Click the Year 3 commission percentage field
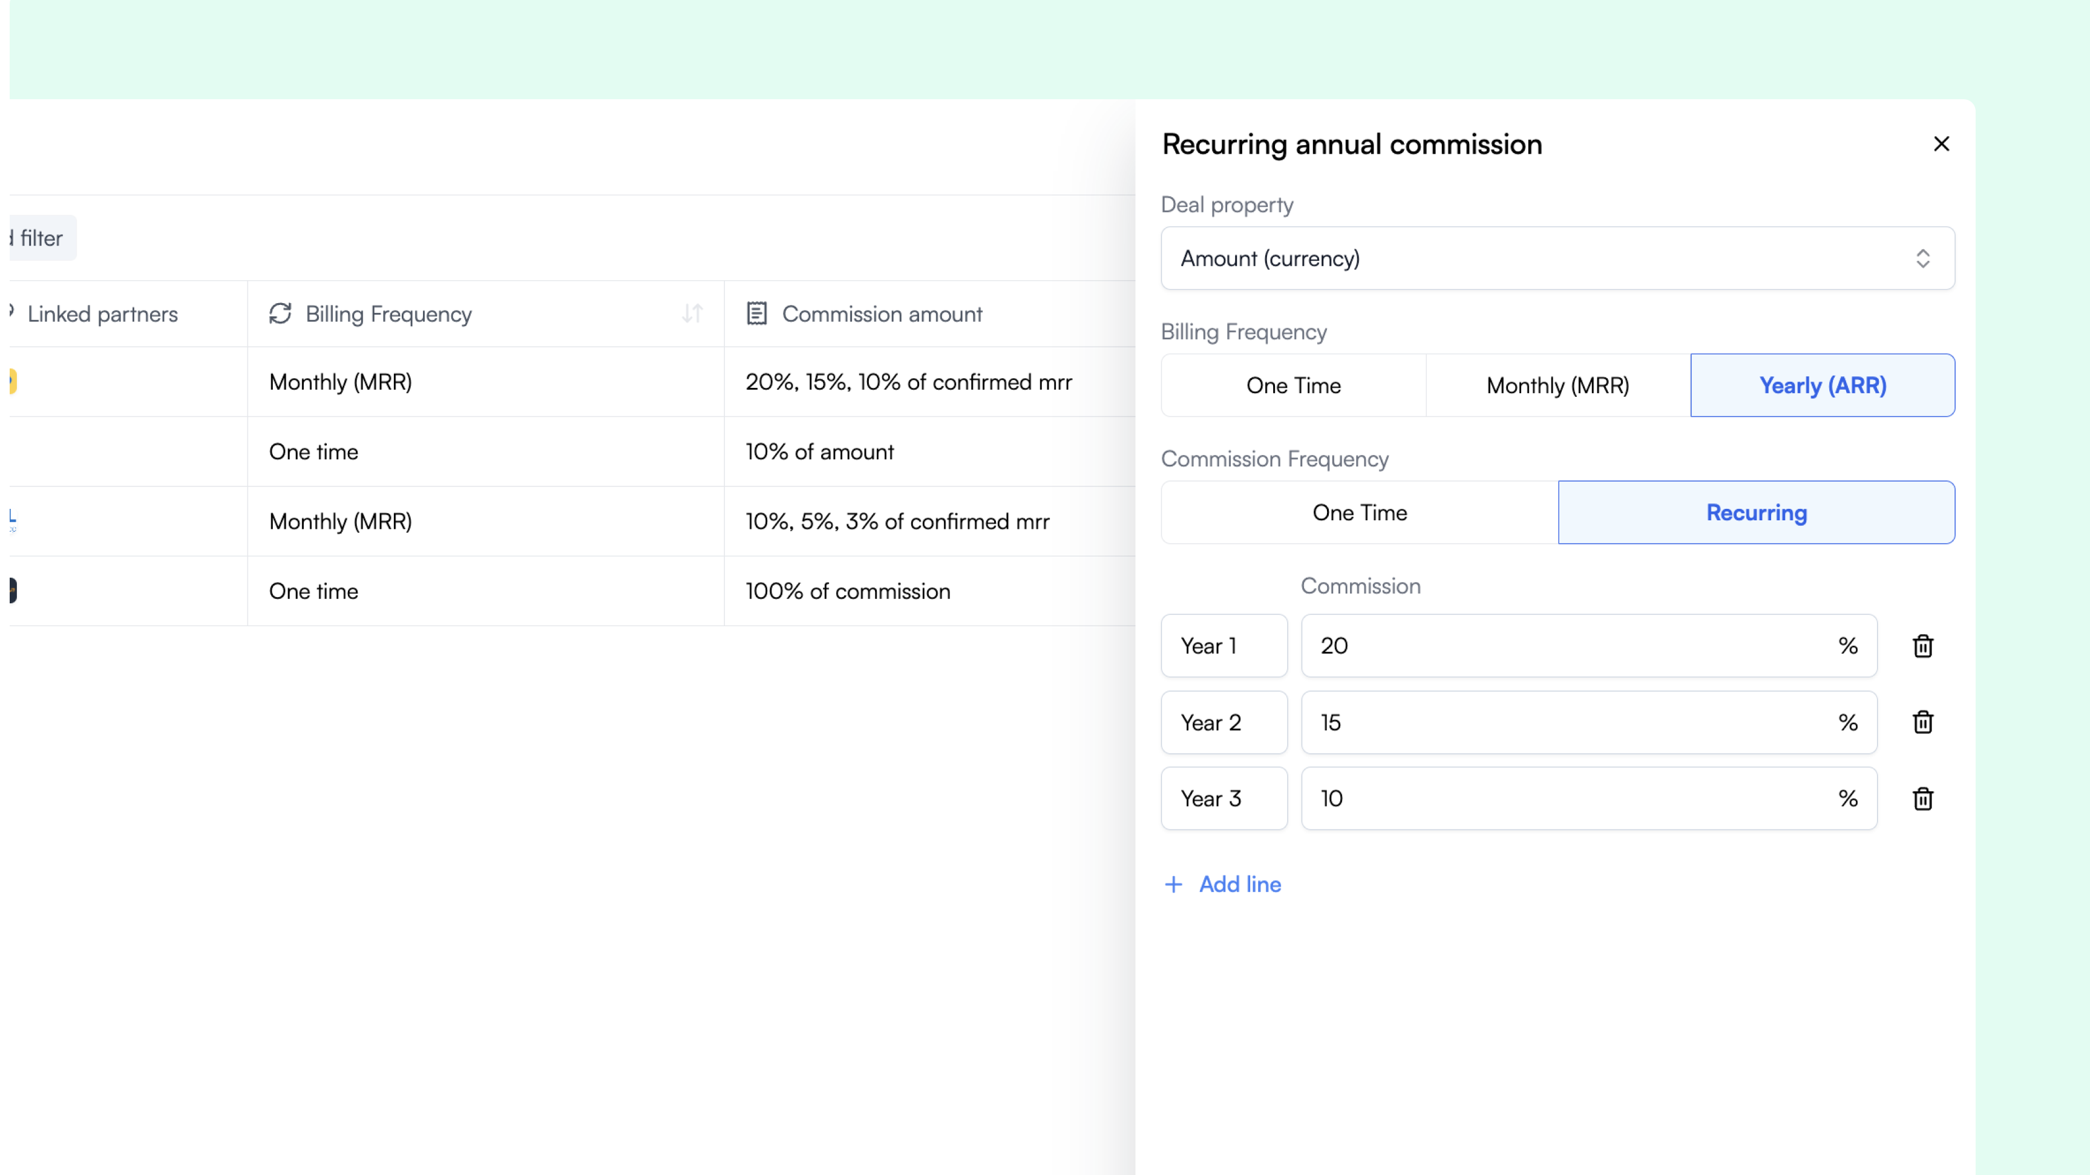 click(1566, 799)
